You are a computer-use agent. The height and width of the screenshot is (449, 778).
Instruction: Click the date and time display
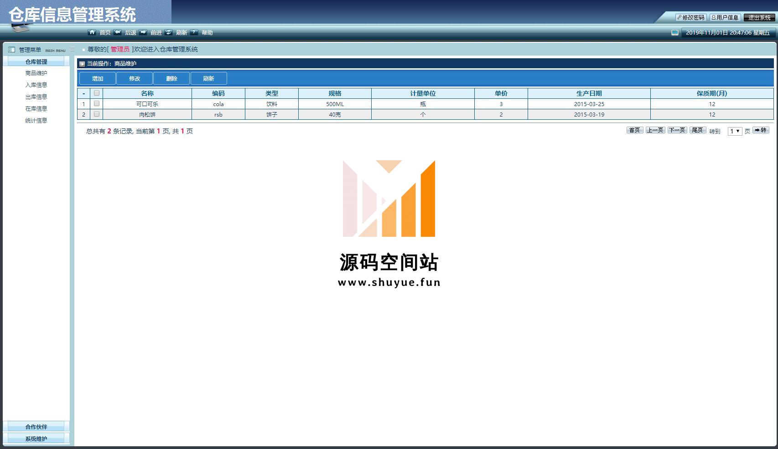727,33
